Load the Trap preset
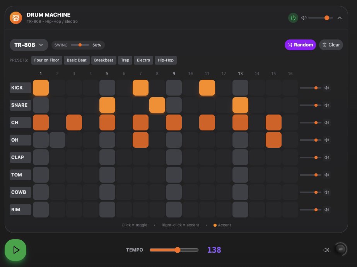The width and height of the screenshot is (357, 267). (x=125, y=60)
